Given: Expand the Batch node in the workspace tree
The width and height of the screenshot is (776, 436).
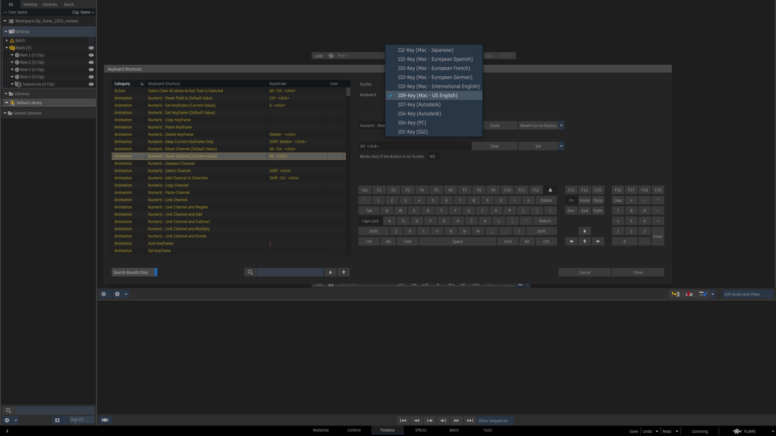Looking at the screenshot, I should (x=6, y=40).
